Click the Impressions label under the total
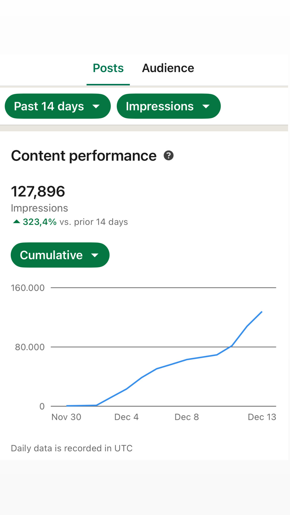The width and height of the screenshot is (290, 515). (x=39, y=208)
